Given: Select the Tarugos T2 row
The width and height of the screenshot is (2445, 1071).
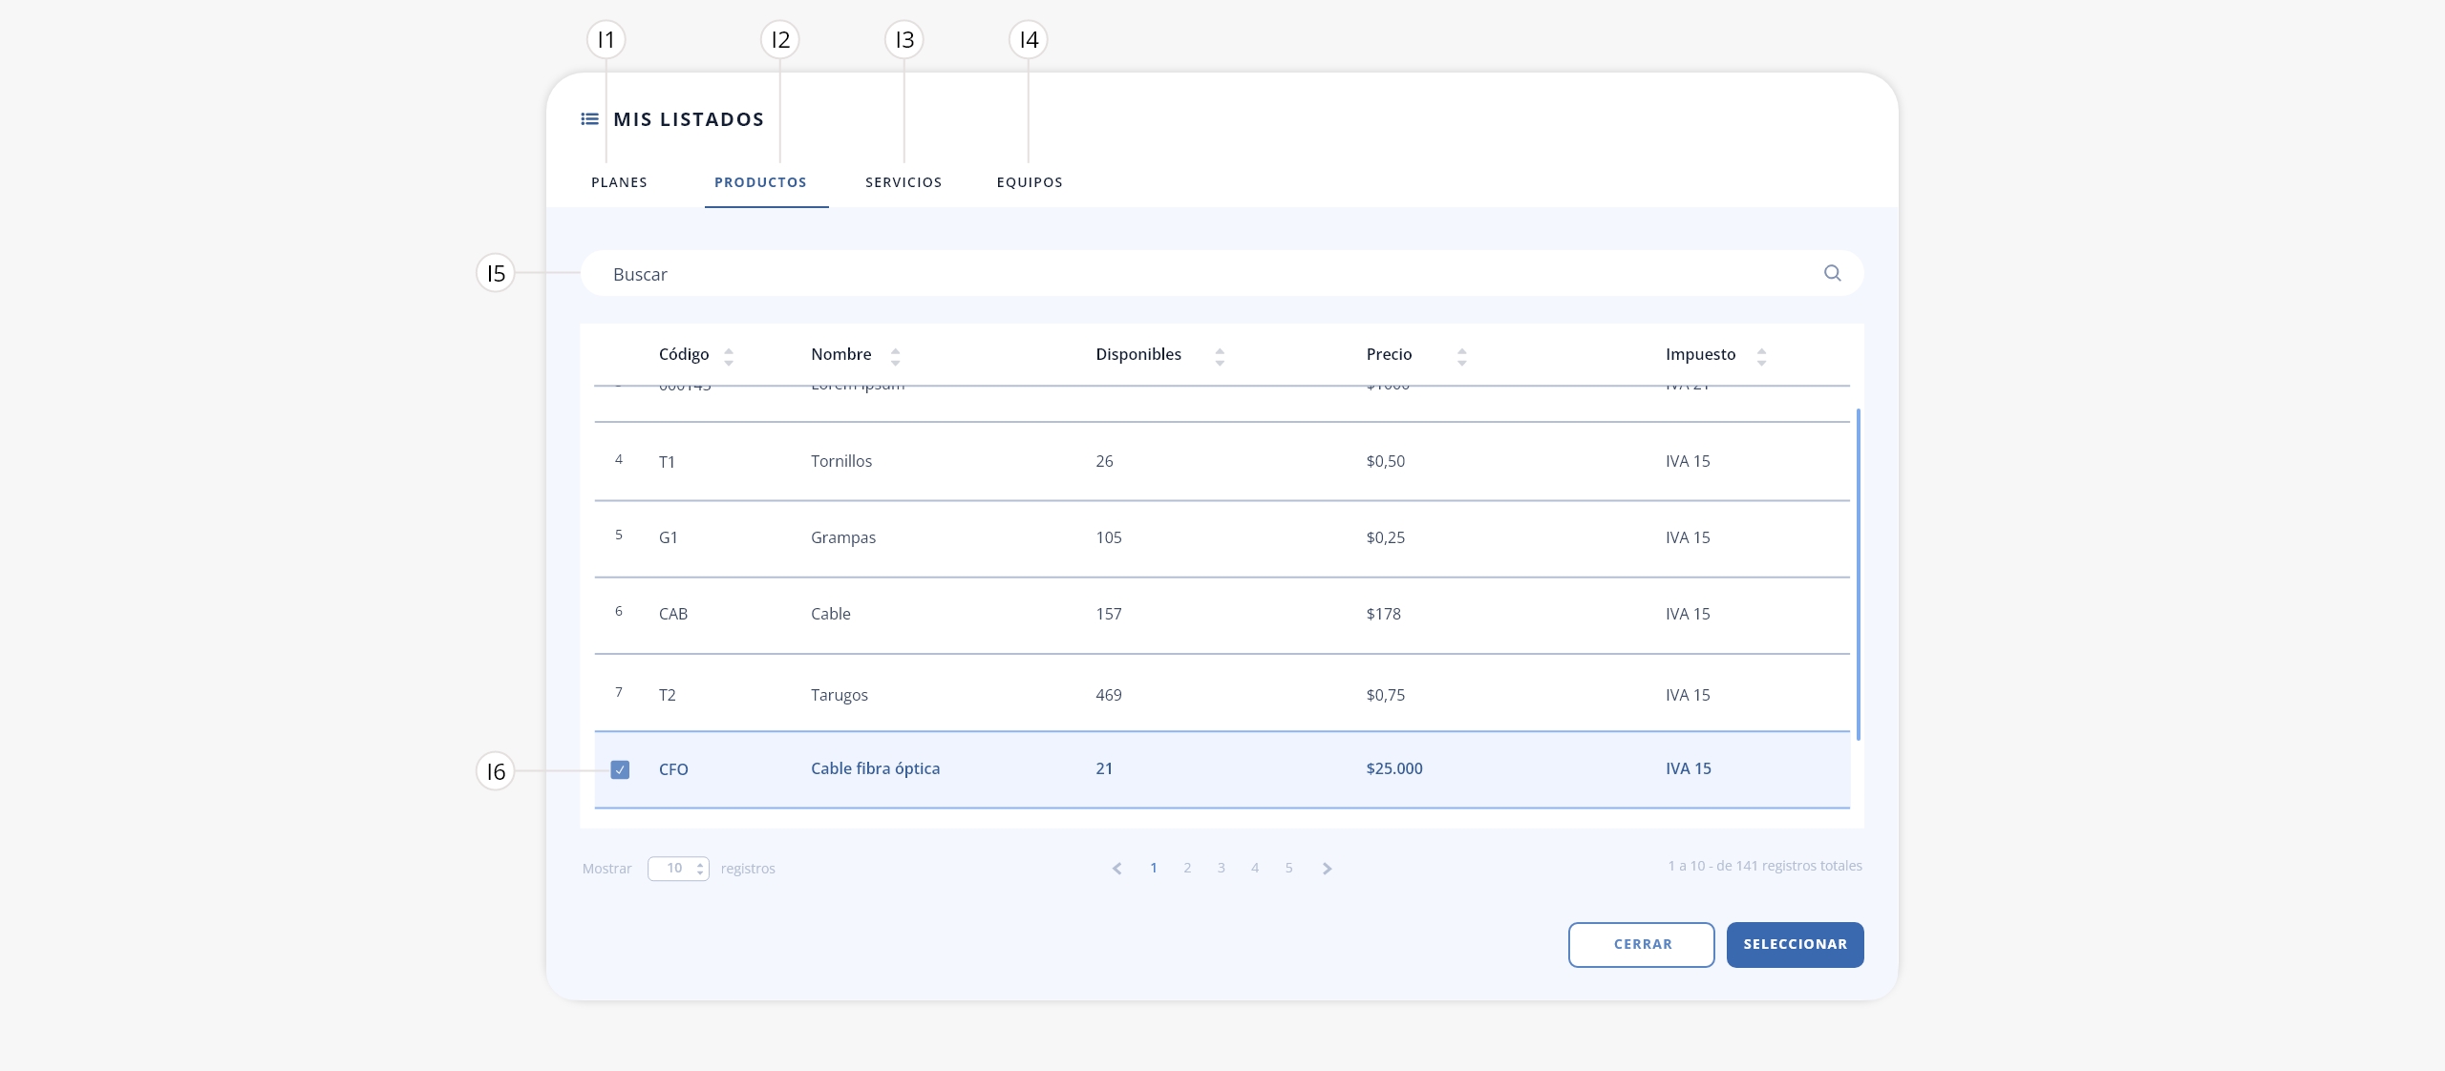Looking at the screenshot, I should pos(1222,694).
